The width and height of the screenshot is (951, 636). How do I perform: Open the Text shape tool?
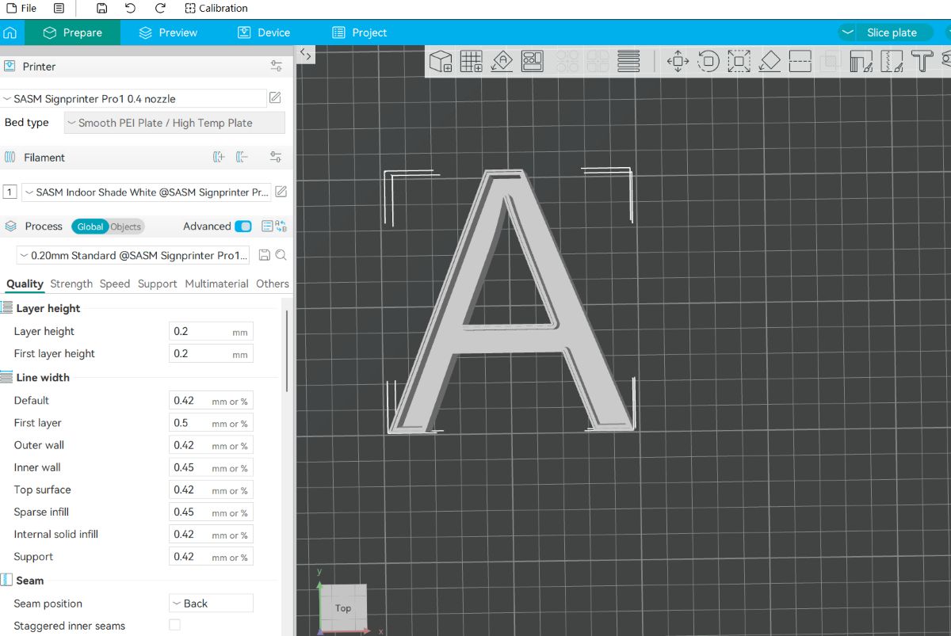tap(921, 61)
